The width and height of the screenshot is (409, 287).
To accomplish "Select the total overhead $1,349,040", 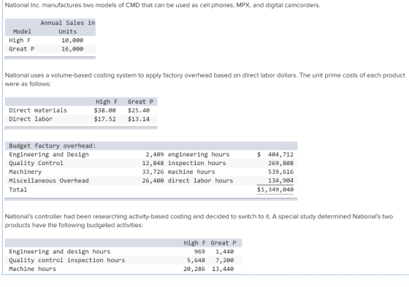I will [x=275, y=190].
